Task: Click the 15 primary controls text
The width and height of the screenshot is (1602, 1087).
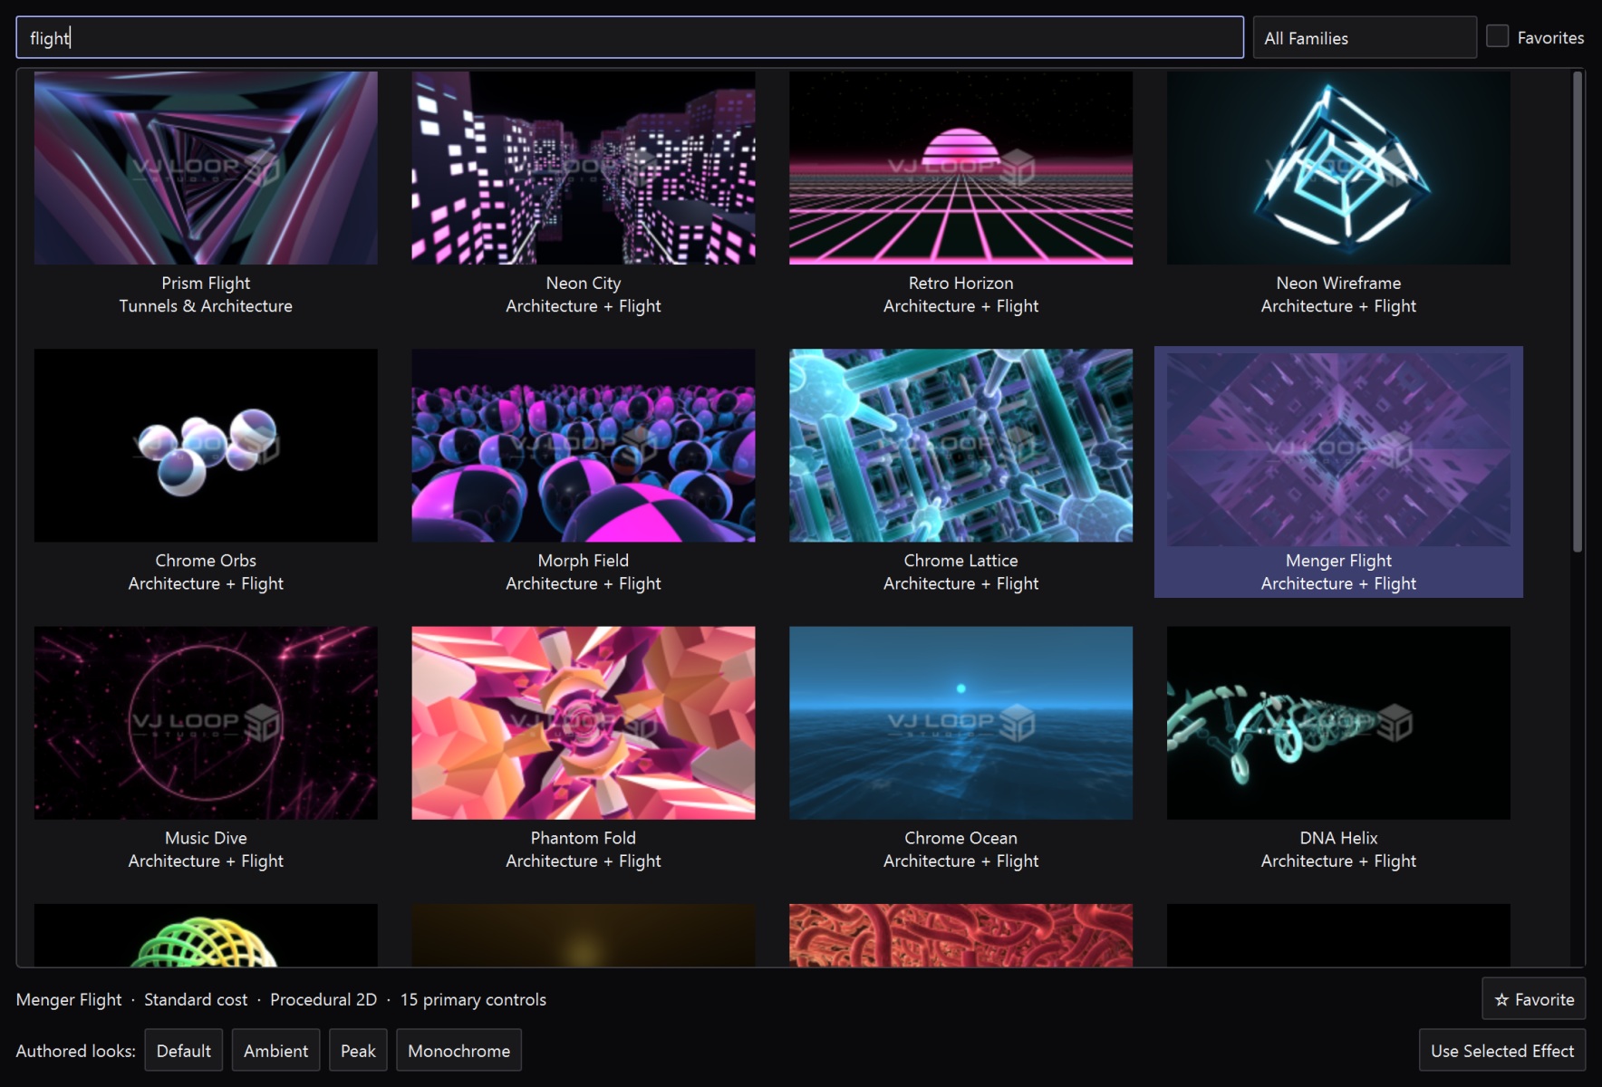Action: point(473,999)
